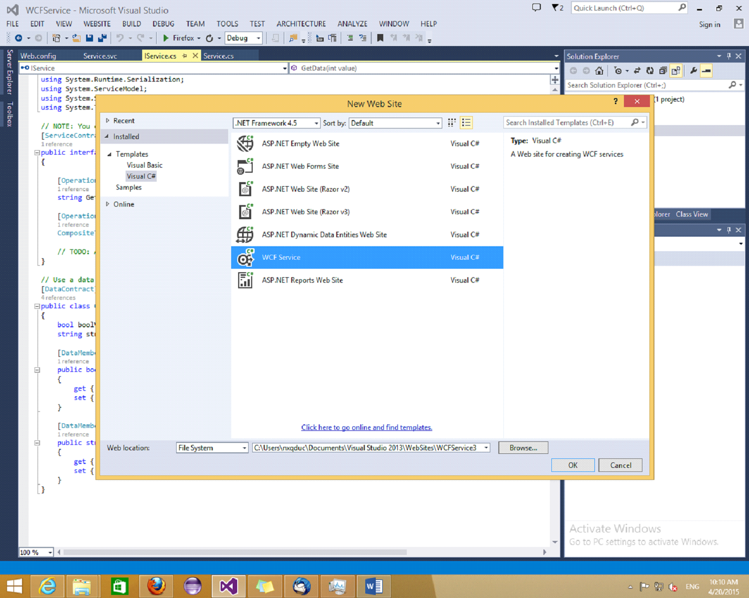Collapse the Templates tree node
This screenshot has height=598, width=749.
click(109, 154)
